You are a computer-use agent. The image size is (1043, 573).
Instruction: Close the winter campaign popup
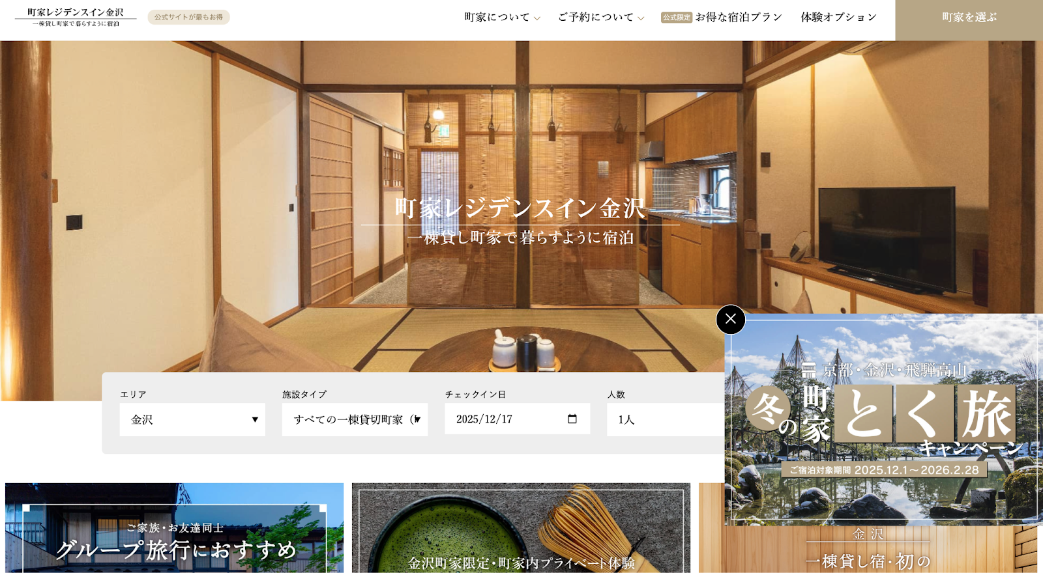730,319
